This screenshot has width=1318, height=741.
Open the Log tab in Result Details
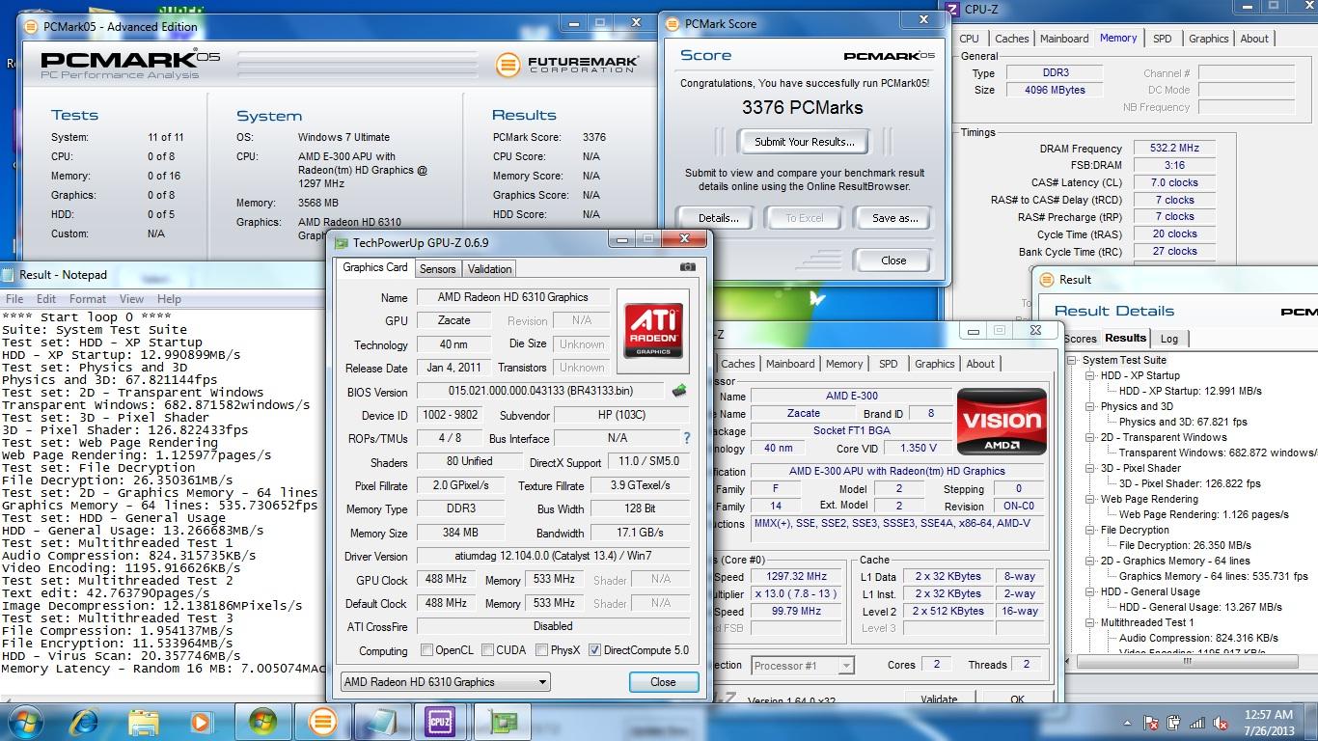[1169, 339]
